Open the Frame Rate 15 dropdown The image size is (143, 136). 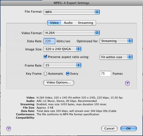pyautogui.click(x=62, y=65)
